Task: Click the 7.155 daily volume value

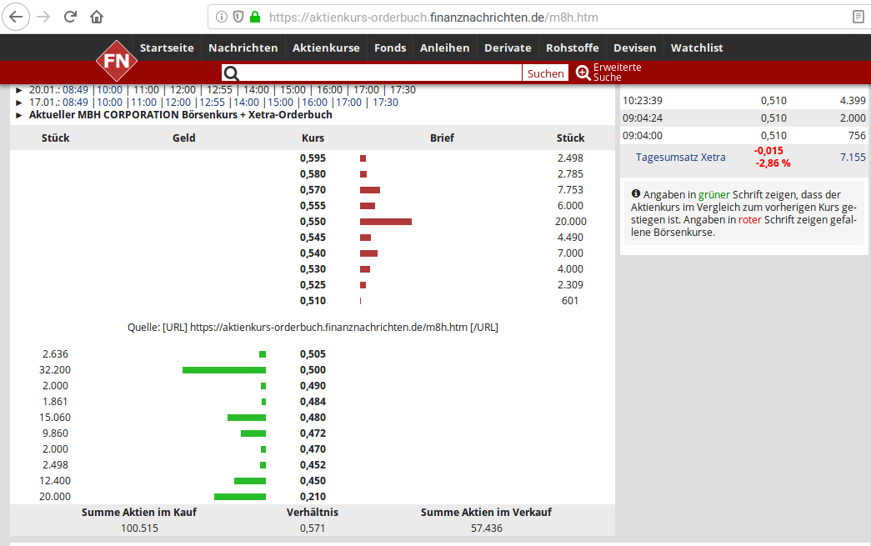Action: pos(853,158)
